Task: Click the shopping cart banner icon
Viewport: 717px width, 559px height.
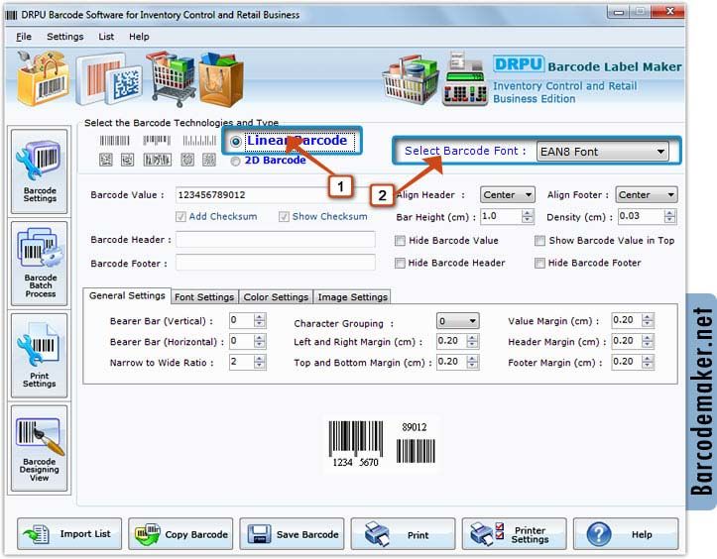Action: [x=171, y=78]
